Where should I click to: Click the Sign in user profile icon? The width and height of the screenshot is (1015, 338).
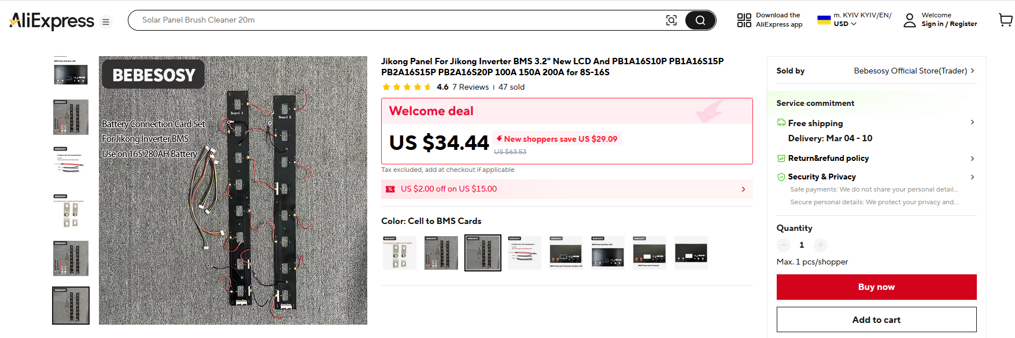910,20
